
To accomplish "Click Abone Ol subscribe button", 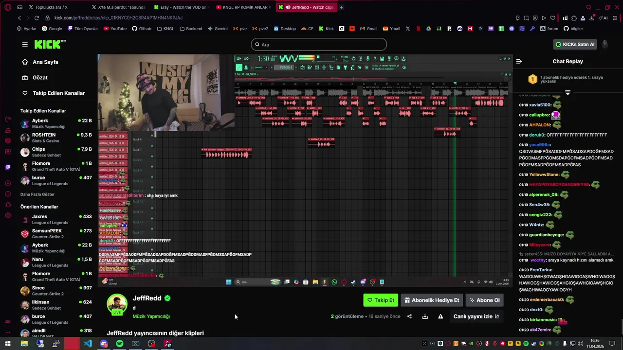I will (484, 300).
